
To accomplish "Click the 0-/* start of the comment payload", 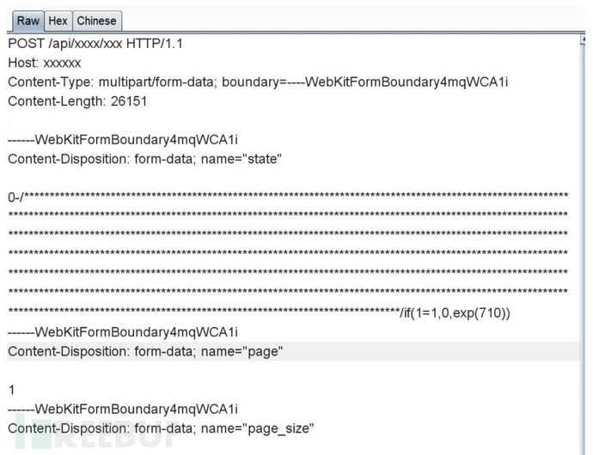I will [x=18, y=197].
